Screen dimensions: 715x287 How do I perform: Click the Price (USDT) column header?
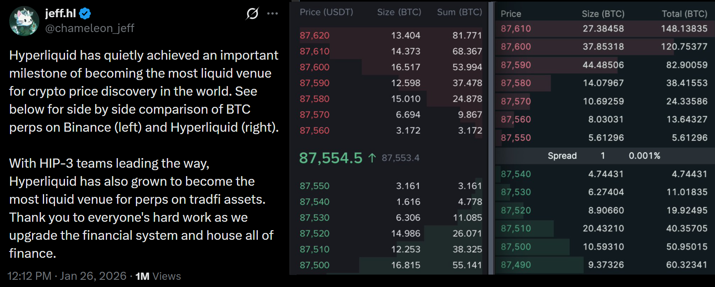tap(326, 12)
